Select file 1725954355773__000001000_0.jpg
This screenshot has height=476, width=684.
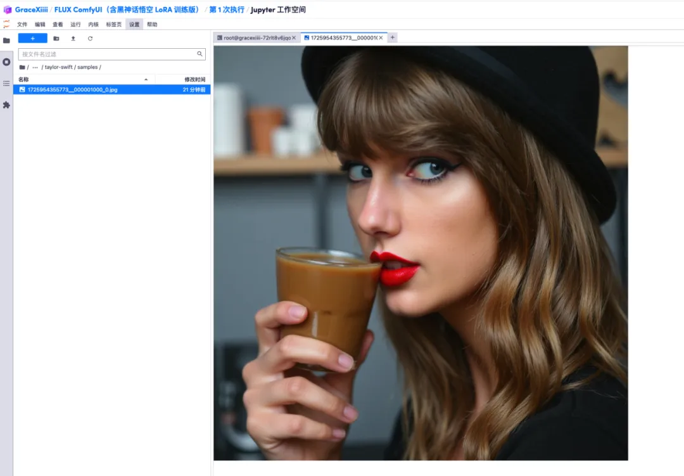pyautogui.click(x=72, y=90)
